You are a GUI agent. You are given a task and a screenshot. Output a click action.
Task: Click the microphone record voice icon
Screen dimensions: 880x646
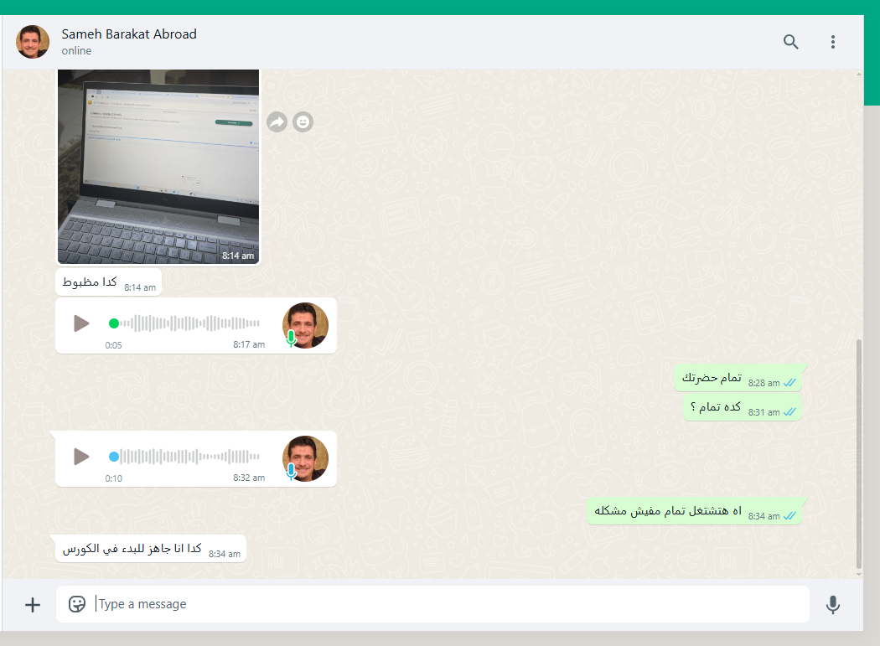point(833,604)
